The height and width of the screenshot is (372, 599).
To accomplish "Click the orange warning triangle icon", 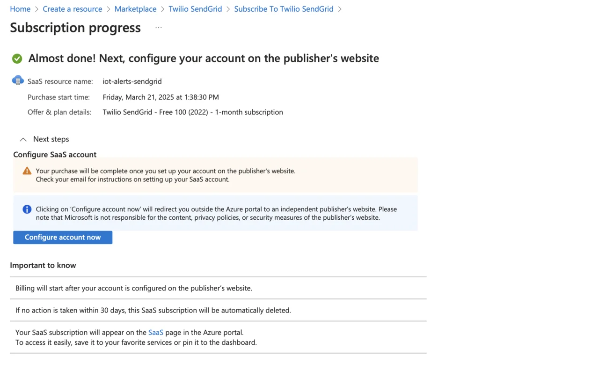I will (27, 171).
